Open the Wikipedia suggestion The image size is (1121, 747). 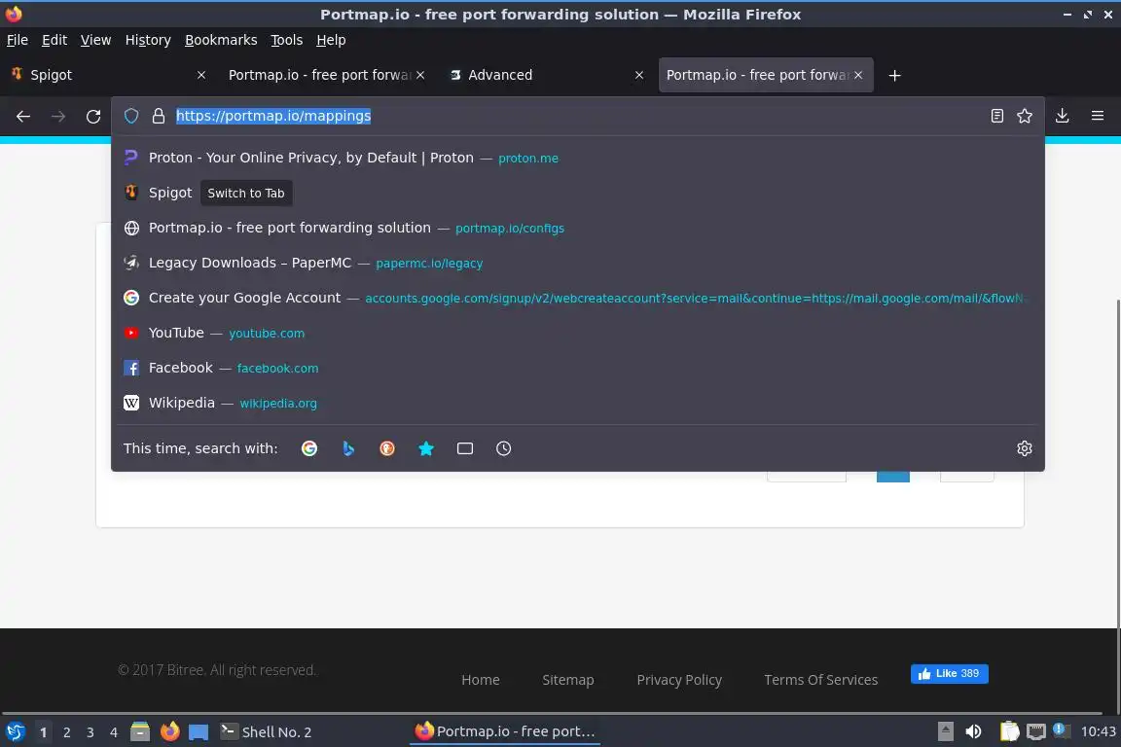pyautogui.click(x=578, y=403)
